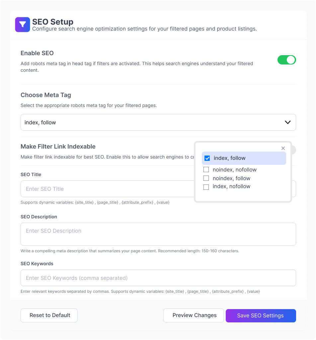Close the meta tag options popup
Viewport: 316px width, 340px height.
pyautogui.click(x=283, y=148)
